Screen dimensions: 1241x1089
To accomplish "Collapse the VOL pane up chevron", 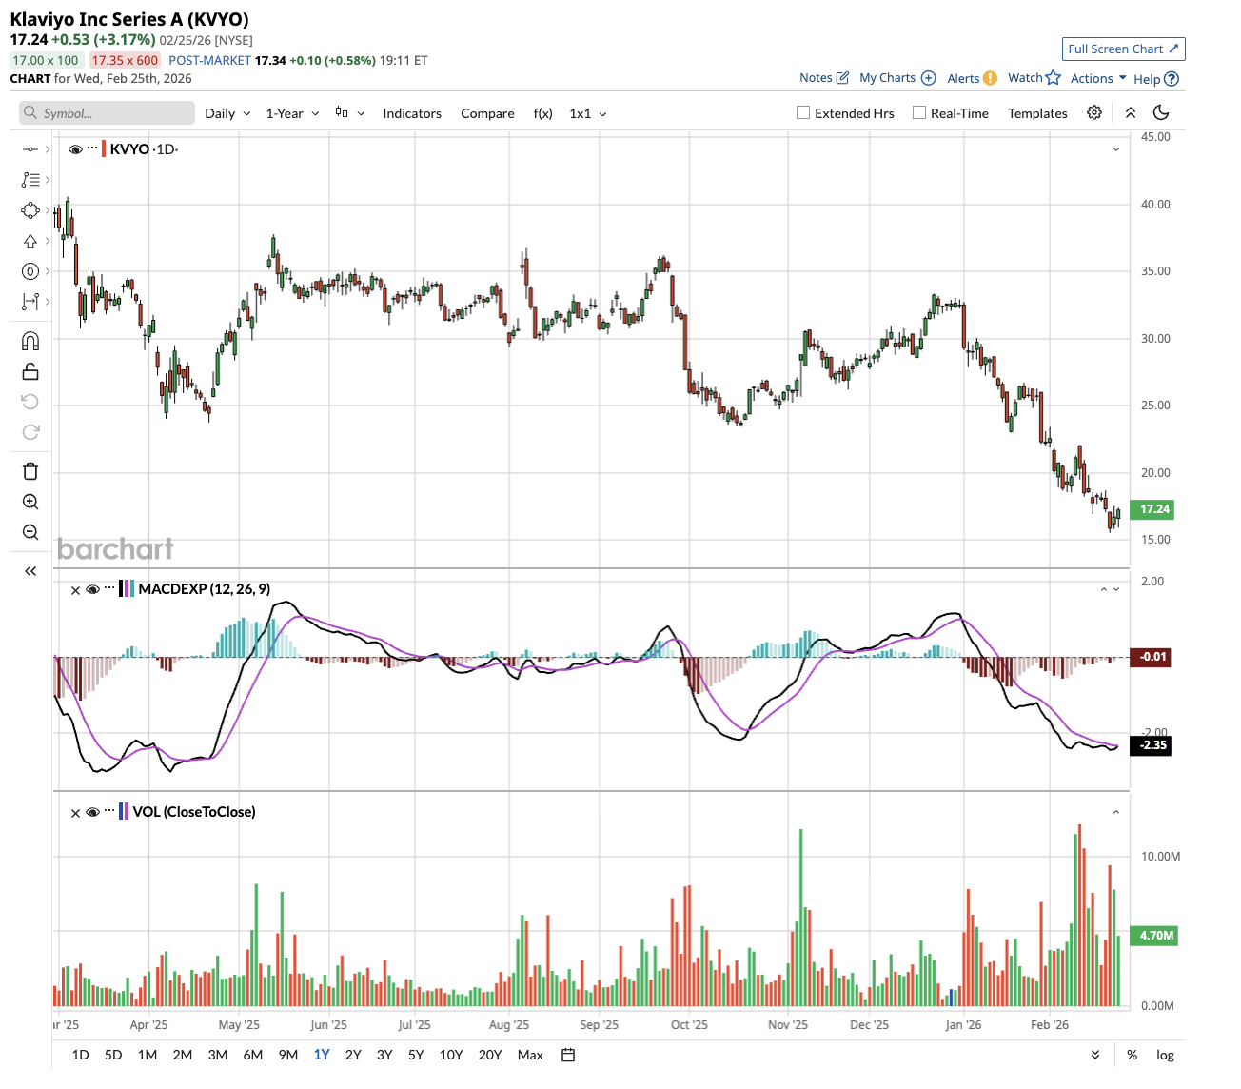I will tap(1116, 813).
